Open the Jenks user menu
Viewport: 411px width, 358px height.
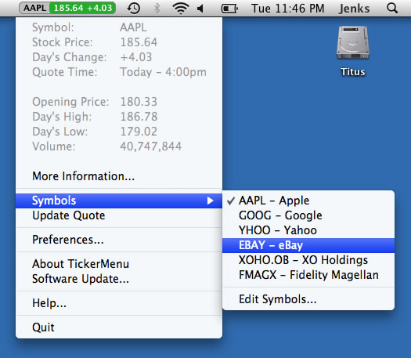(354, 9)
